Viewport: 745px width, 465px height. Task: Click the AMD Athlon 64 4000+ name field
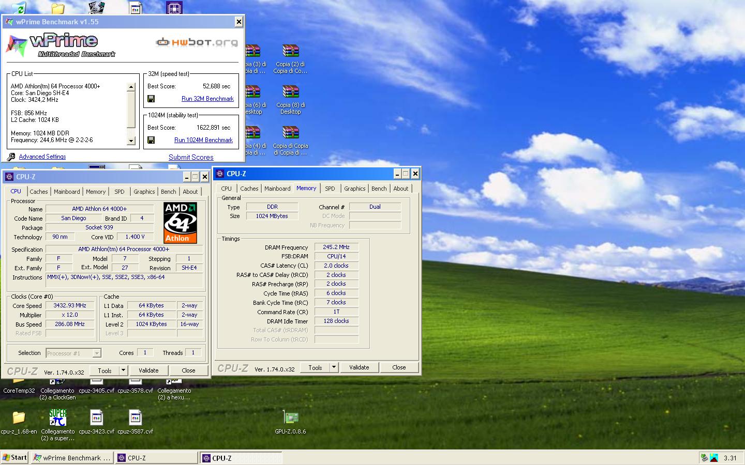pyautogui.click(x=99, y=209)
